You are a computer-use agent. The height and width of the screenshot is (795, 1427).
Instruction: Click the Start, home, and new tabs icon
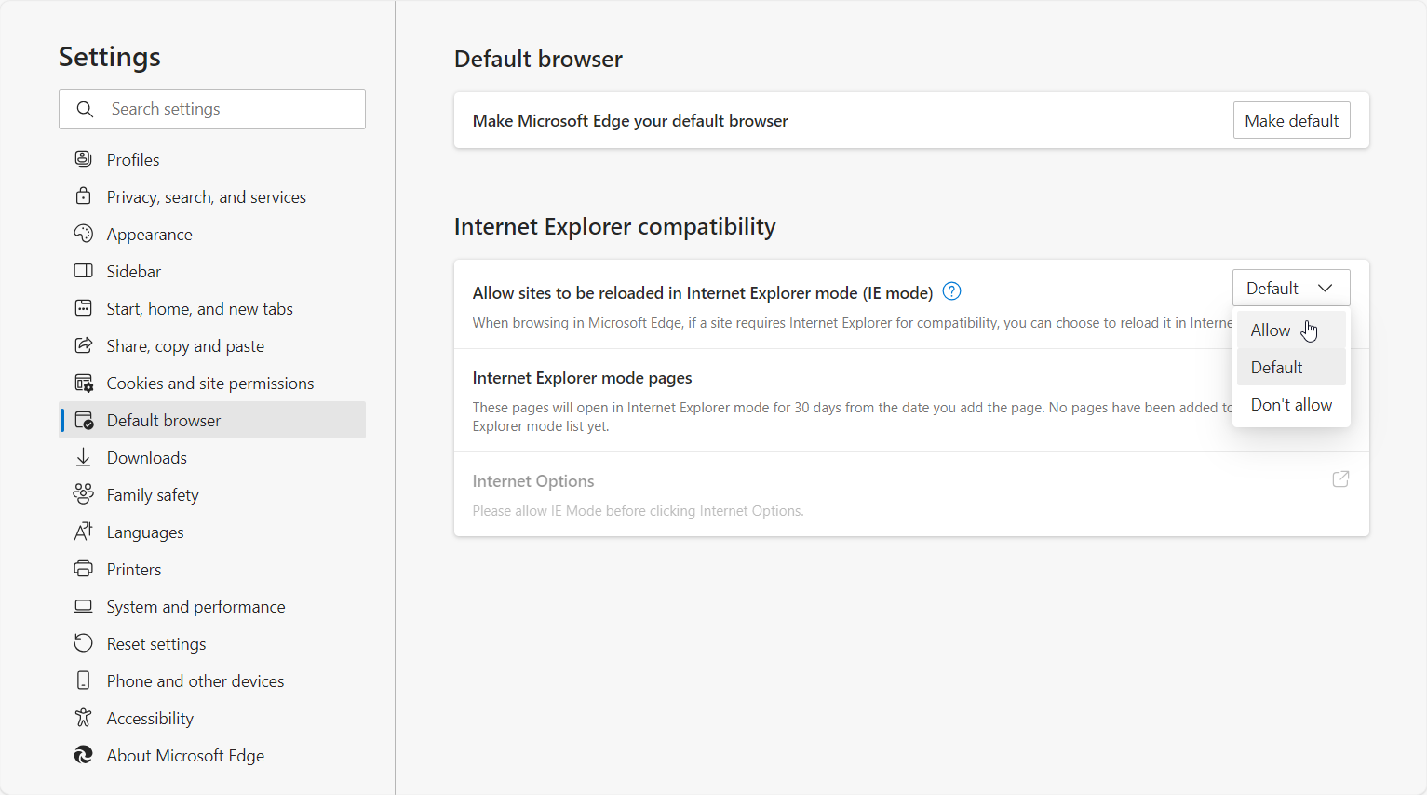click(84, 308)
